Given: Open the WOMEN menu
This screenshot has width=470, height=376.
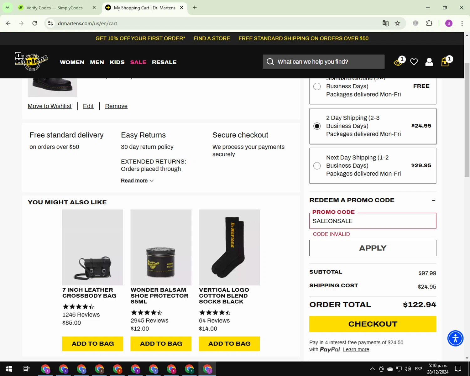Looking at the screenshot, I should tap(72, 62).
